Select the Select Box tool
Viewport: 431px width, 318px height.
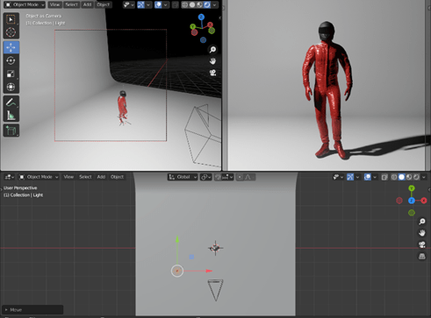(11, 19)
